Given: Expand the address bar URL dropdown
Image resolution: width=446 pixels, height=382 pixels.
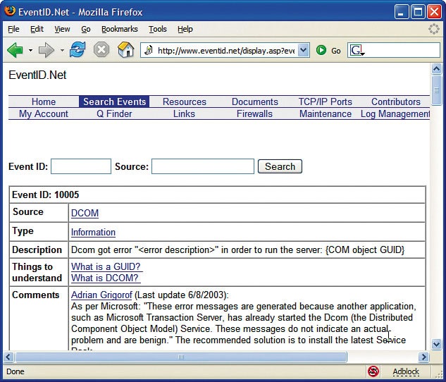Looking at the screenshot, I should (x=304, y=50).
